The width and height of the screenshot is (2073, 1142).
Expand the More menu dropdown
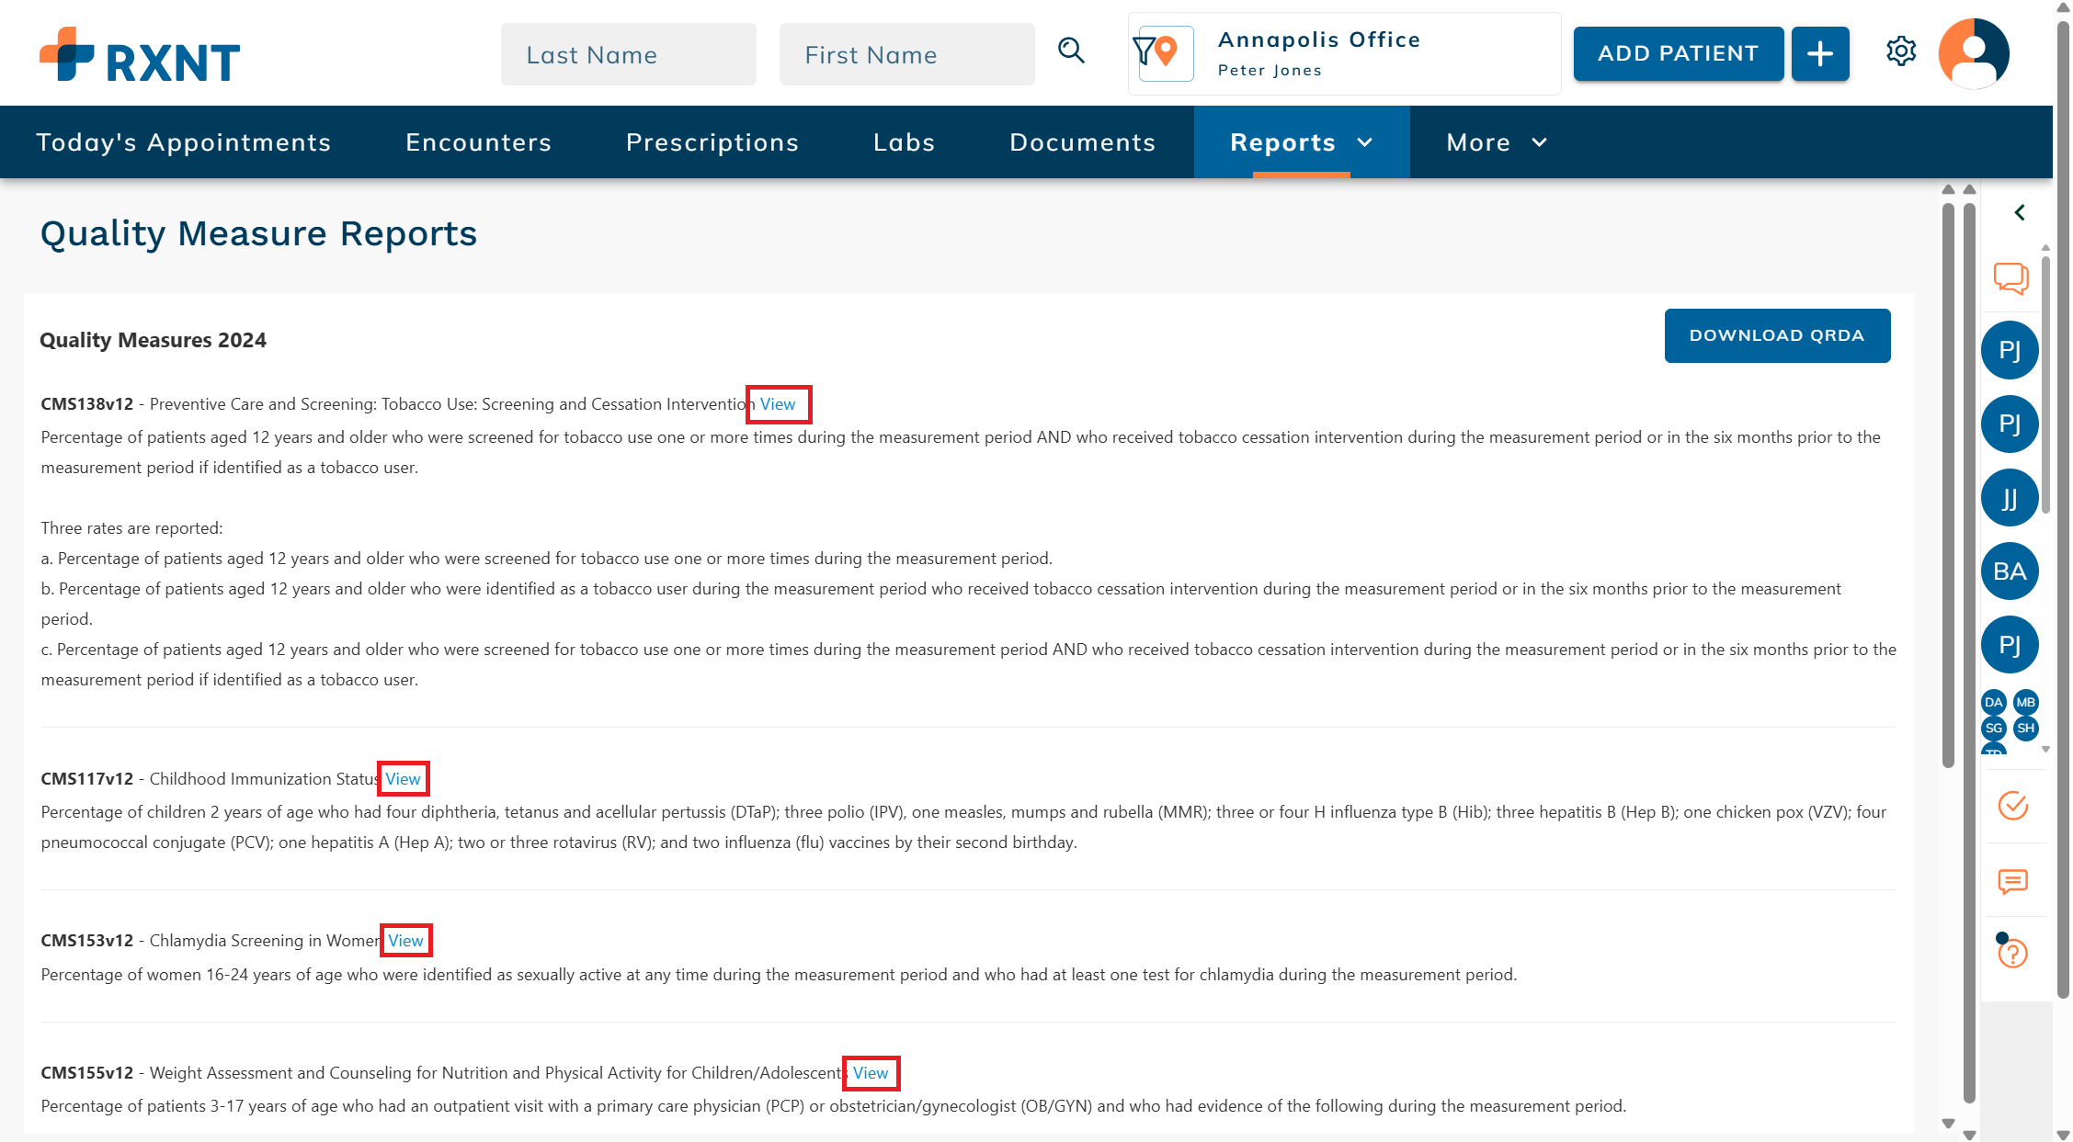(x=1496, y=142)
